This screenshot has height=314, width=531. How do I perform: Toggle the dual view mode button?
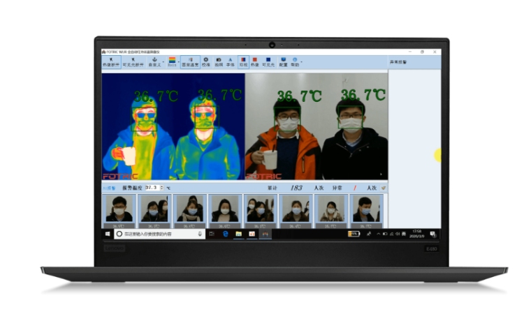click(x=242, y=61)
